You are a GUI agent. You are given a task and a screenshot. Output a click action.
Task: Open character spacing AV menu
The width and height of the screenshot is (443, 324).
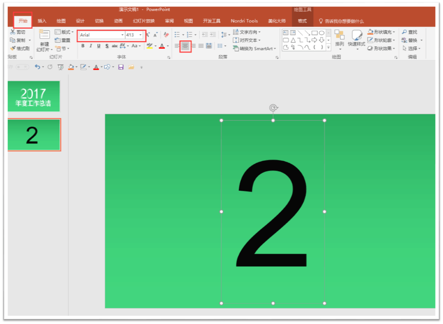pyautogui.click(x=124, y=46)
